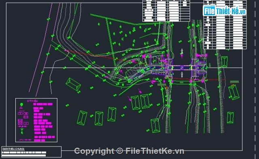The image size is (259, 159).
Task: Select the triangle survey marker legend symbol
Action: tap(21, 108)
